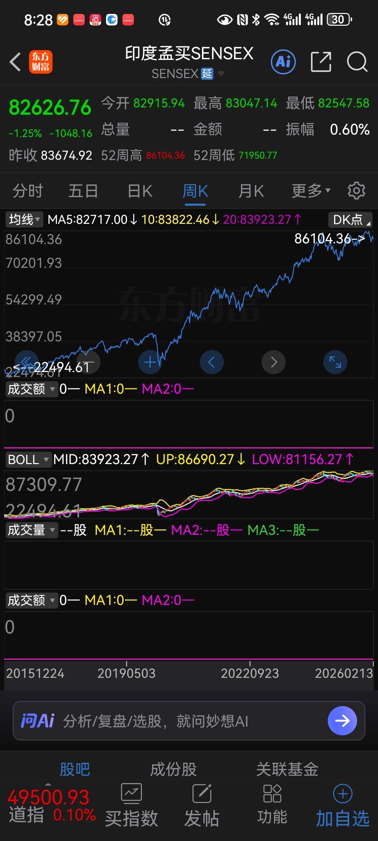Screen dimensions: 378x841
Task: Open the 关联基金 tab
Action: (x=287, y=769)
